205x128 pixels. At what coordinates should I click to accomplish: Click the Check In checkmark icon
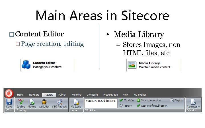click(121, 100)
